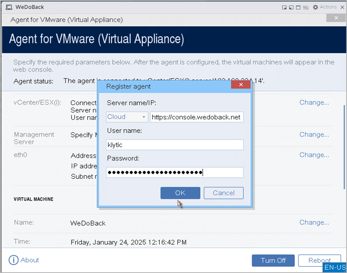Click the virtual machine name value "WeDoBack"

pyautogui.click(x=88, y=223)
